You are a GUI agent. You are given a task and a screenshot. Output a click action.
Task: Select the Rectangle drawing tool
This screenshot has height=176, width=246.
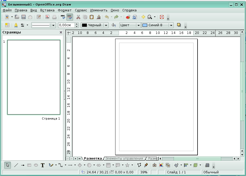pyautogui.click(x=29, y=165)
